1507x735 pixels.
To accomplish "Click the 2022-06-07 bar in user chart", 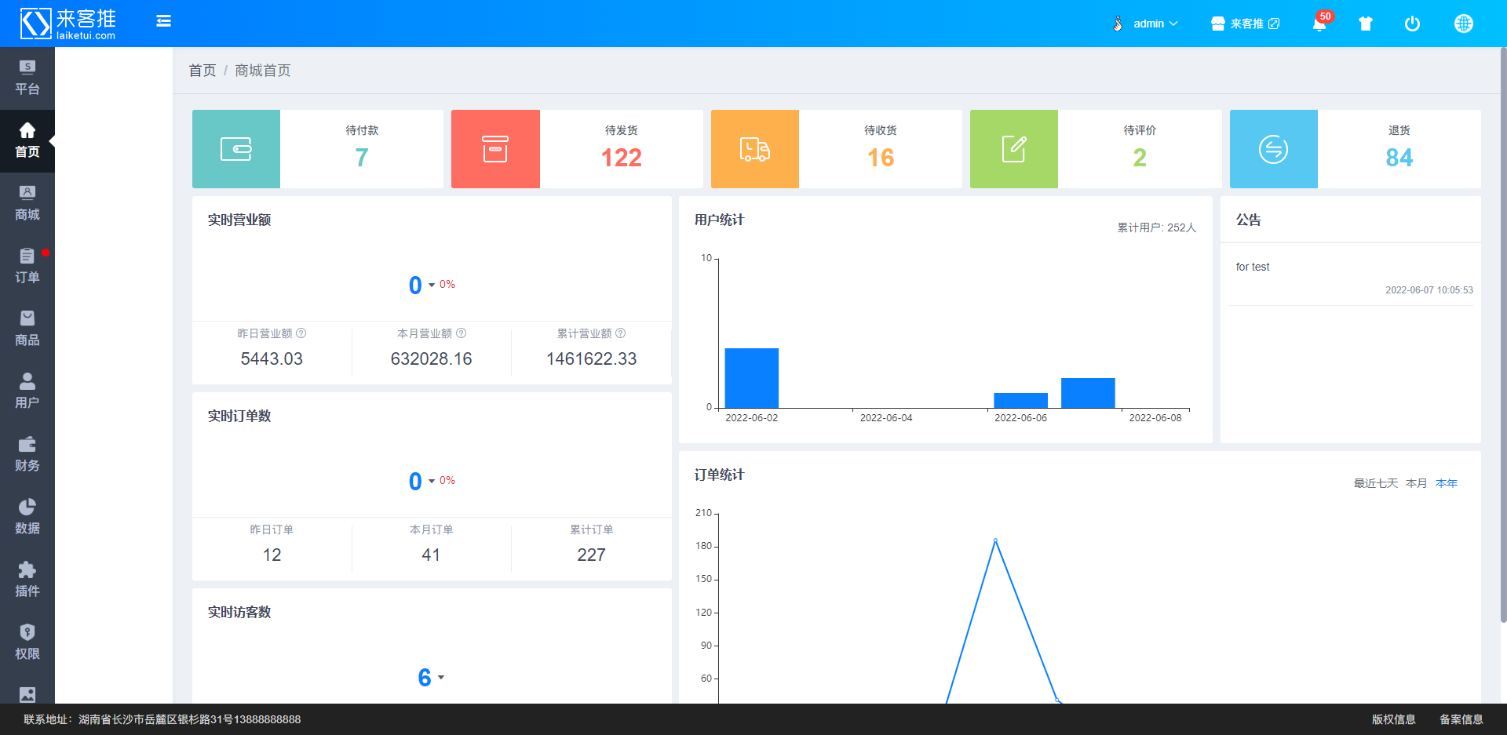I will tap(1088, 393).
